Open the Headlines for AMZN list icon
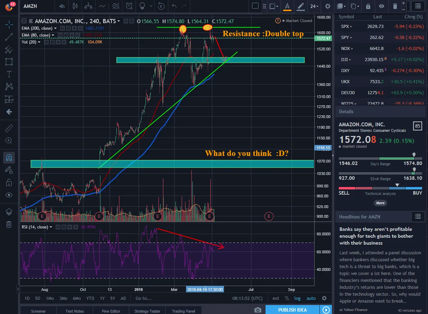This screenshot has height=314, width=428. click(x=418, y=216)
